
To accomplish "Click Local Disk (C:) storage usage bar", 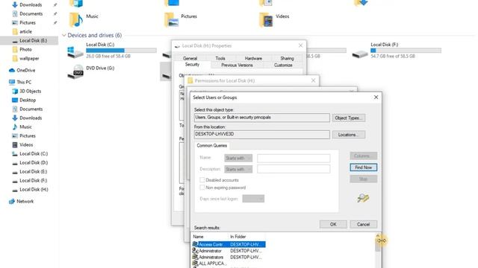I will (x=121, y=51).
